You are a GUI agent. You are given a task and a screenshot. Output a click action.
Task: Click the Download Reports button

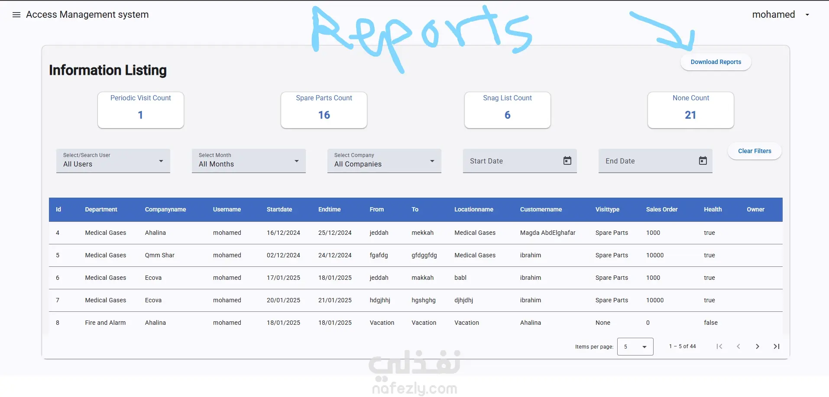tap(716, 62)
